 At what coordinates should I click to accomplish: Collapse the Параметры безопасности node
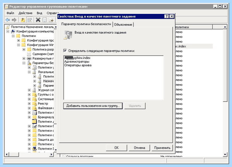[24, 63]
